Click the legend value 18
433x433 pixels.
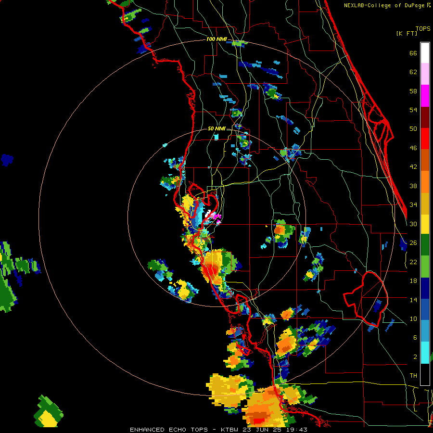pos(413,281)
